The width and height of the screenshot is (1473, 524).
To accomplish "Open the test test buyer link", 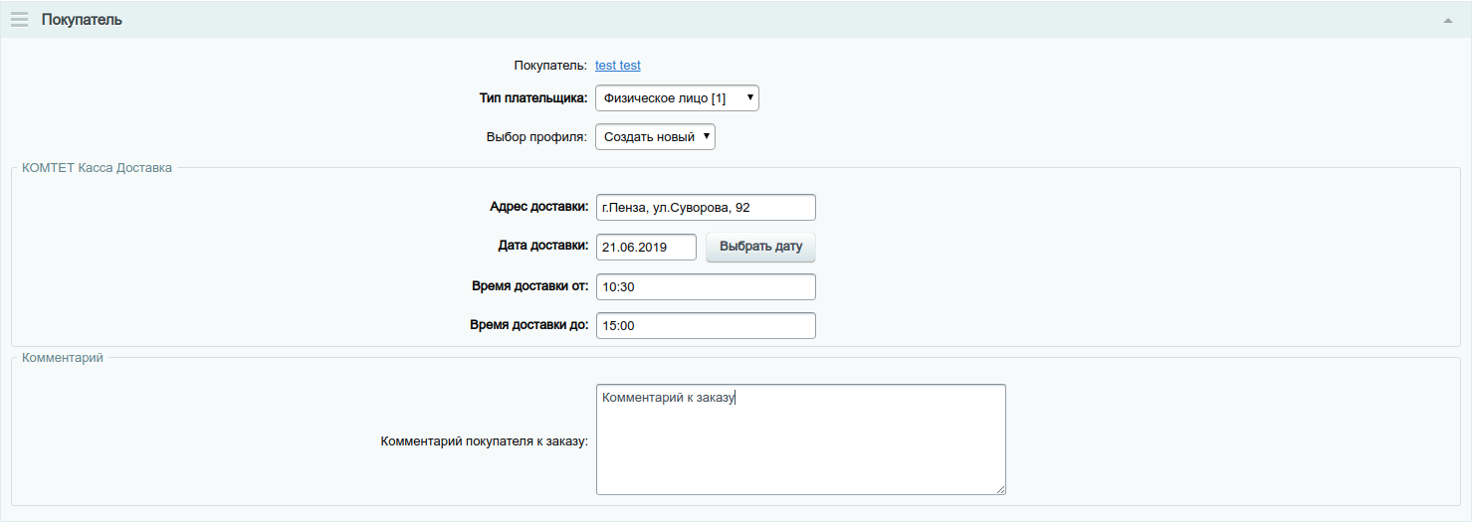I will tap(617, 66).
